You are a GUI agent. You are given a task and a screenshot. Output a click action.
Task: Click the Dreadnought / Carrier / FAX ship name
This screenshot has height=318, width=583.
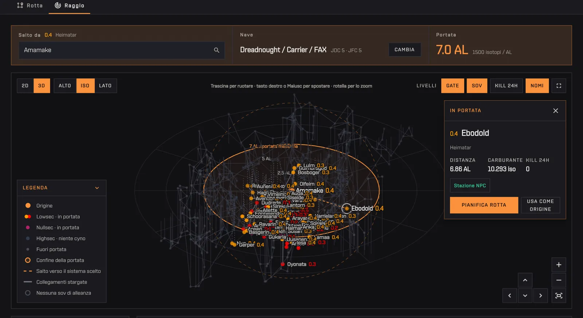point(283,50)
